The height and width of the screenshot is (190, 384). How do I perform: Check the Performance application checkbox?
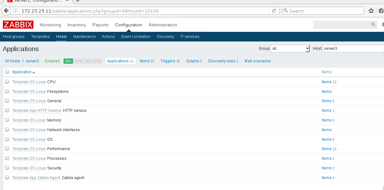(x=7, y=149)
